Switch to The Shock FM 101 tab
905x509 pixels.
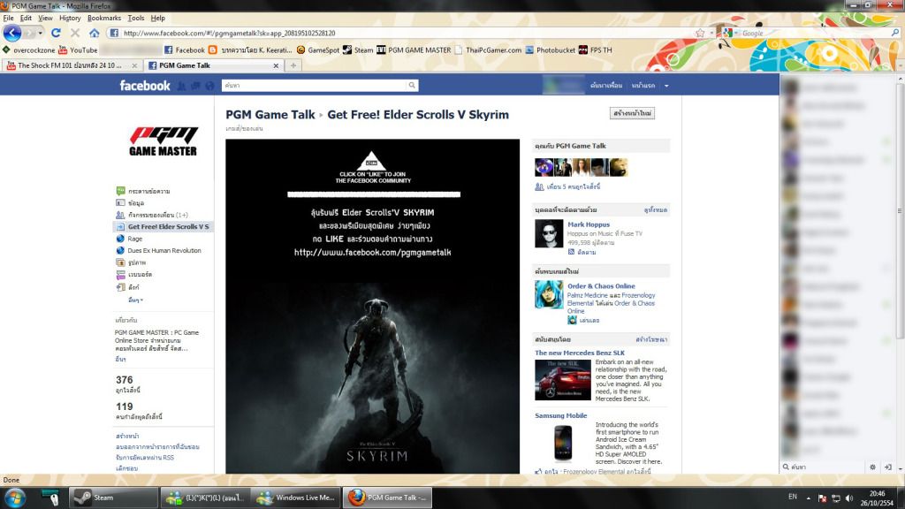(69, 65)
